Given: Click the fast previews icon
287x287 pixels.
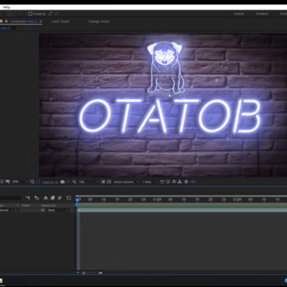Looking at the screenshot, I should pos(168,182).
